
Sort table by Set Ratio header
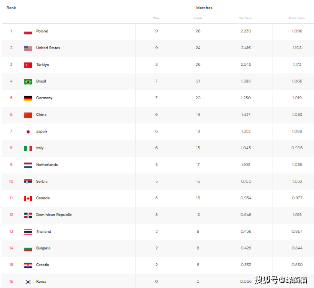pyautogui.click(x=246, y=18)
